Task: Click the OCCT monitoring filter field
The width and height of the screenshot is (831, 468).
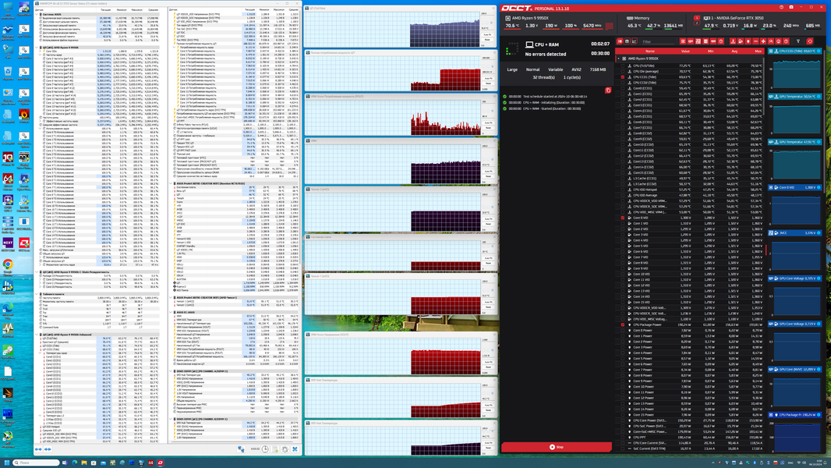Action: point(658,41)
